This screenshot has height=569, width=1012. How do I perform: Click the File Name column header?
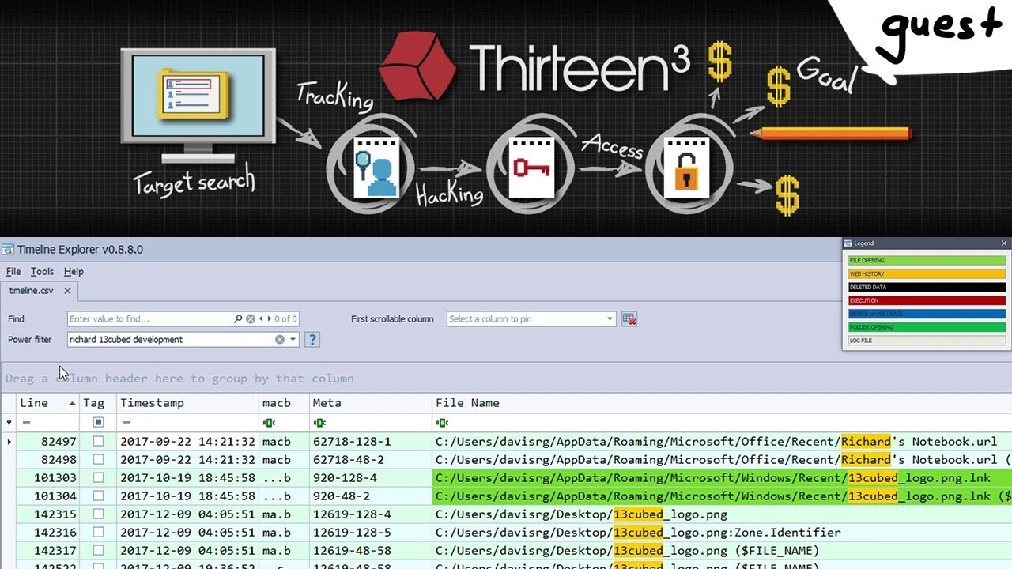click(x=722, y=403)
